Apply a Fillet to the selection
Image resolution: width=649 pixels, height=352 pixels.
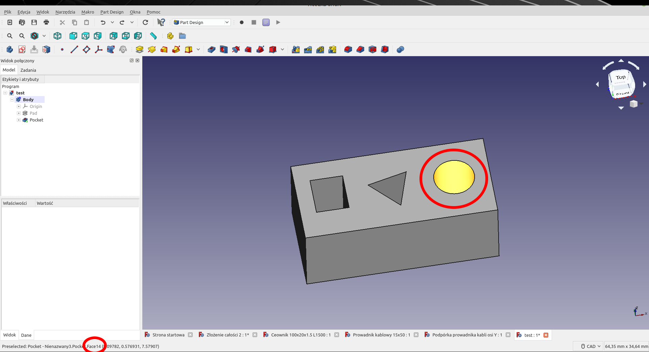[348, 49]
